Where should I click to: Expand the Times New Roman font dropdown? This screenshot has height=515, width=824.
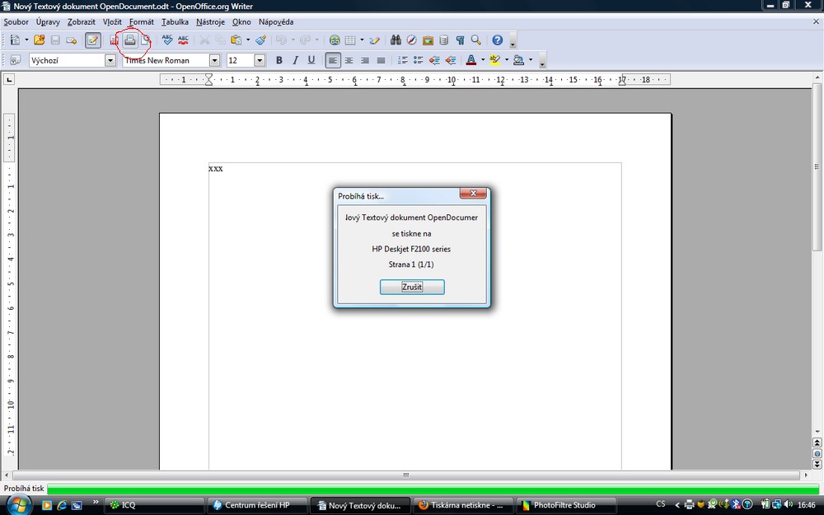[x=215, y=60]
